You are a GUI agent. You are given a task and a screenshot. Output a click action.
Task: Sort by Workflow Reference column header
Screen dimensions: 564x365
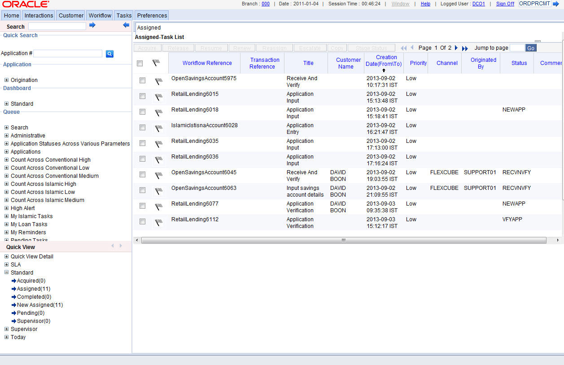[x=207, y=63]
